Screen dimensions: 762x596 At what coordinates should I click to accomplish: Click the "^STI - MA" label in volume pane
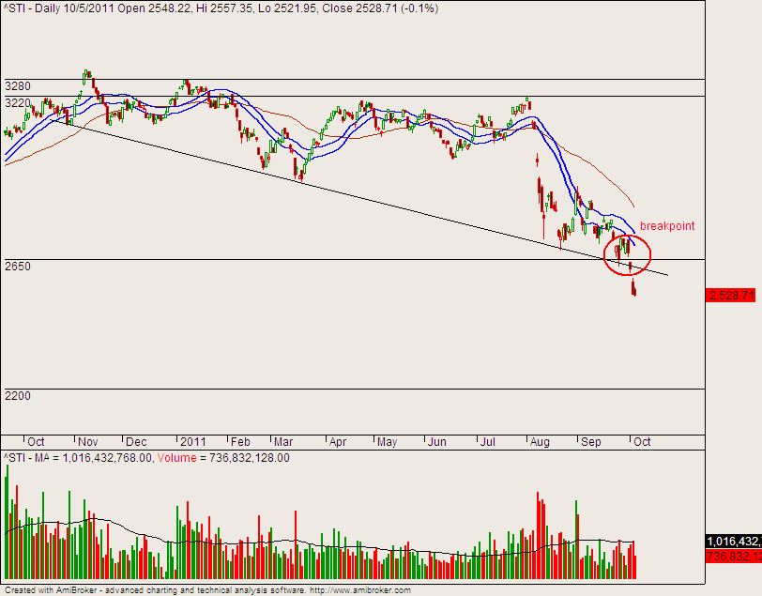[x=27, y=458]
